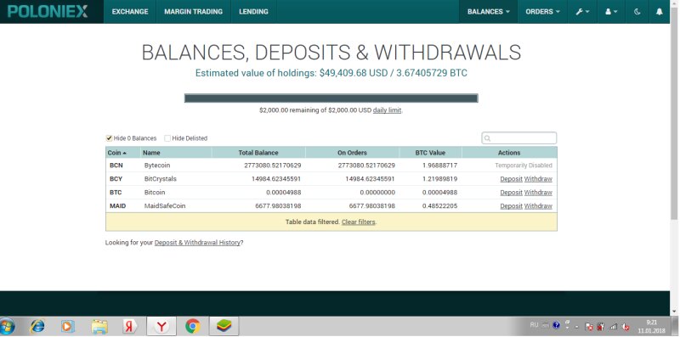Launch Google Chrome from the taskbar
The height and width of the screenshot is (337, 680).
[x=193, y=326]
